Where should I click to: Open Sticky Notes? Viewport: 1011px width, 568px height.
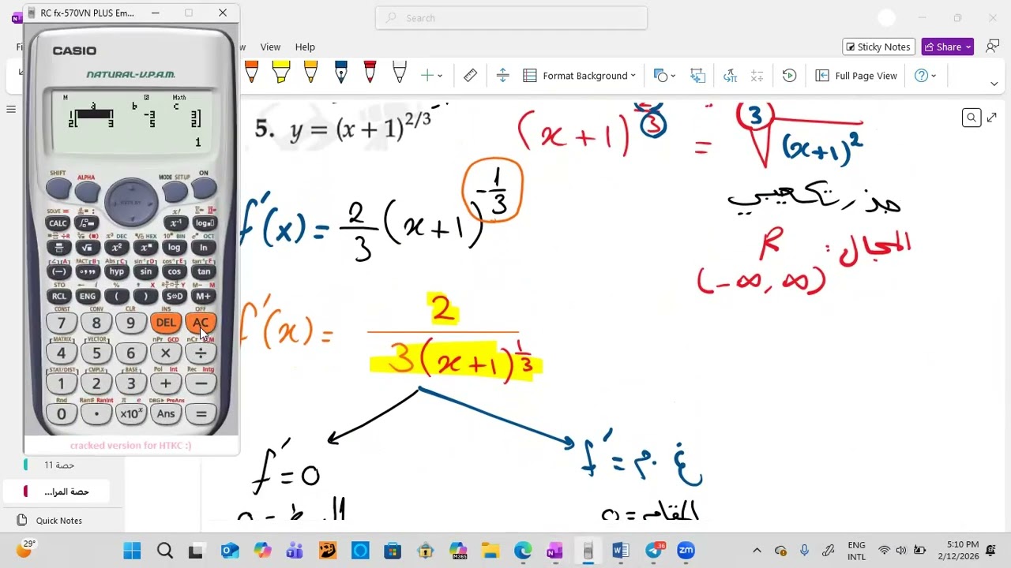tap(878, 47)
